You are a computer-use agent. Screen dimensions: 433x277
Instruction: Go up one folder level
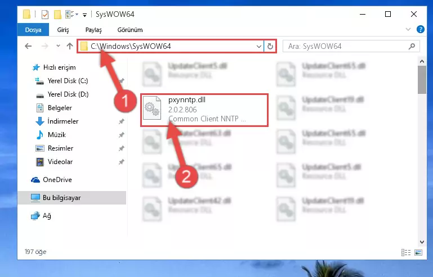click(x=70, y=46)
